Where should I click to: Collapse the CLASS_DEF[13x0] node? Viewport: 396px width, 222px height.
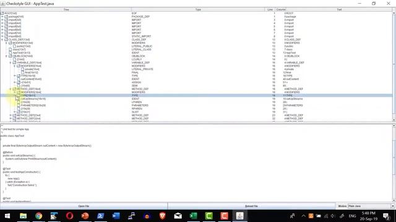tap(2, 39)
